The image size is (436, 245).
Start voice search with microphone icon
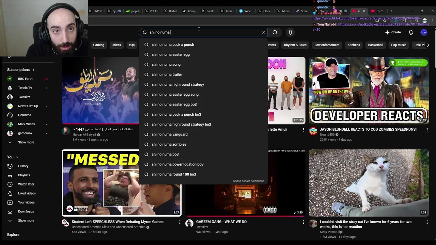click(290, 32)
